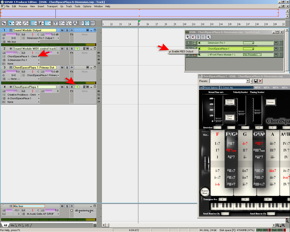Delete preset with red X icon
Viewport: 290px width, 232px height.
coord(260,81)
